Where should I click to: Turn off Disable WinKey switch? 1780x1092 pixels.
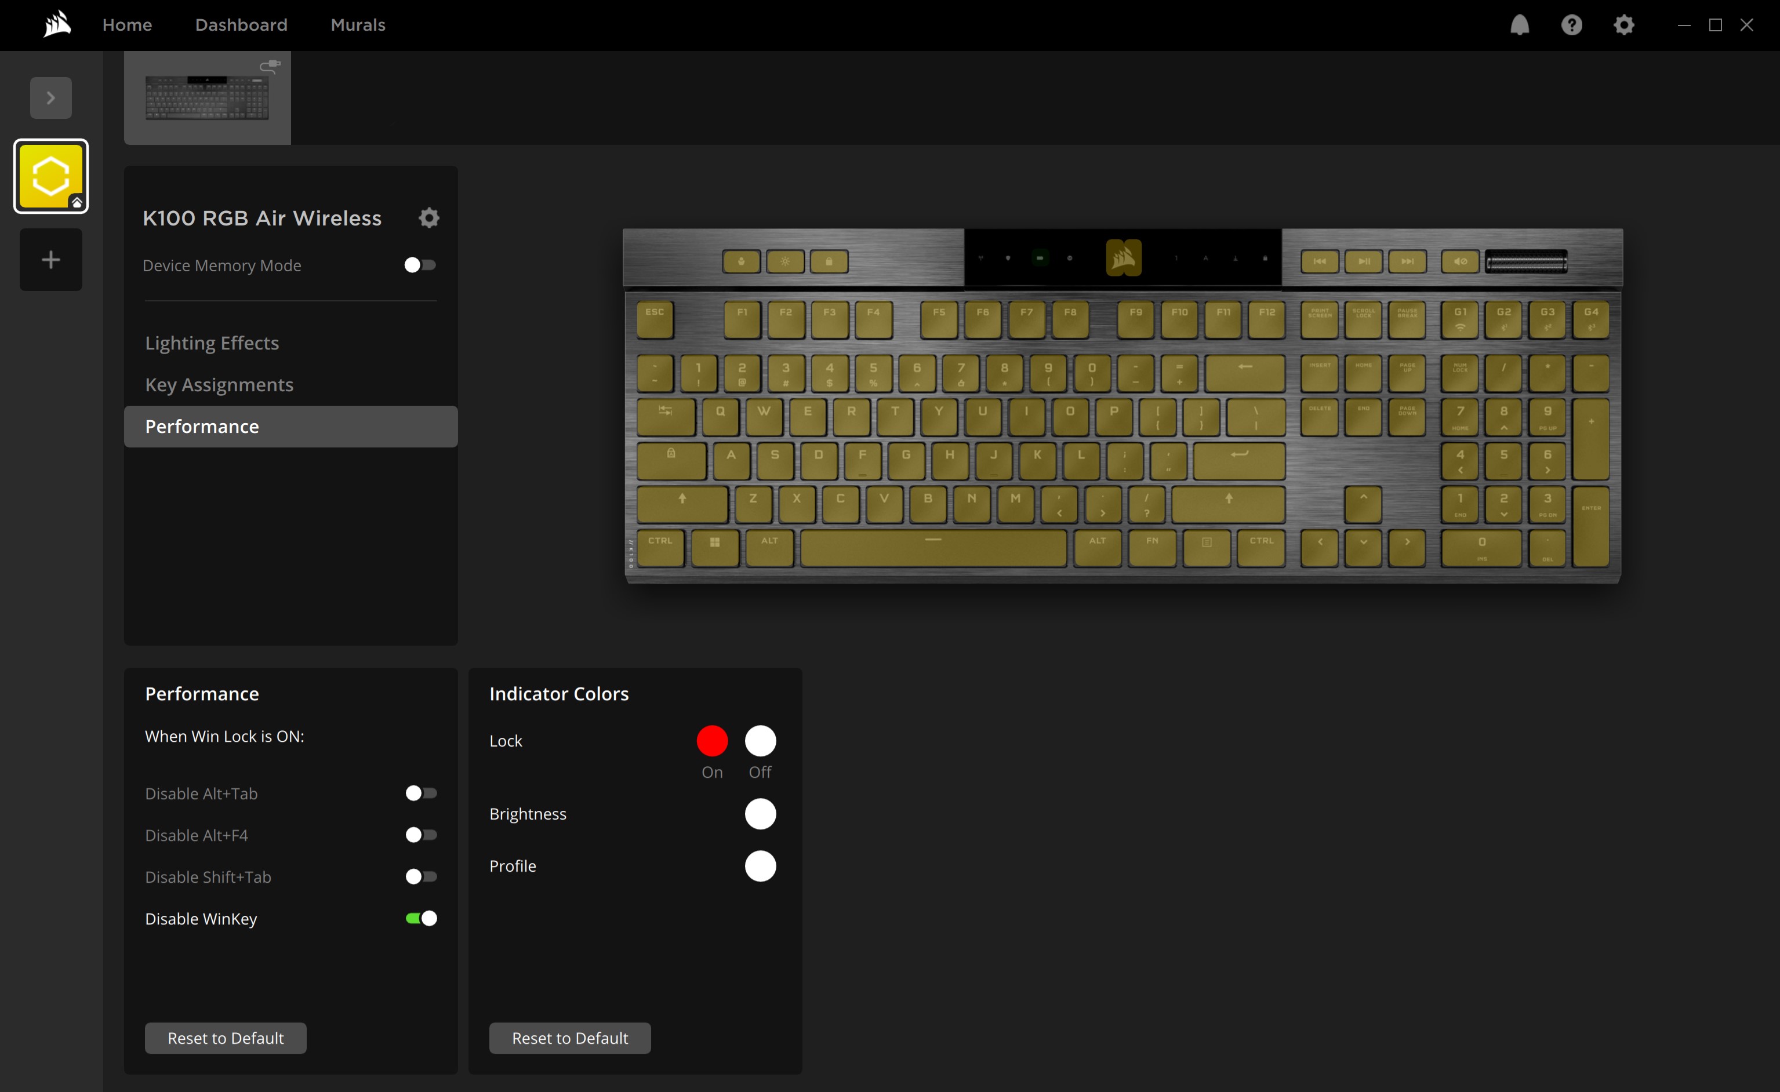[421, 919]
